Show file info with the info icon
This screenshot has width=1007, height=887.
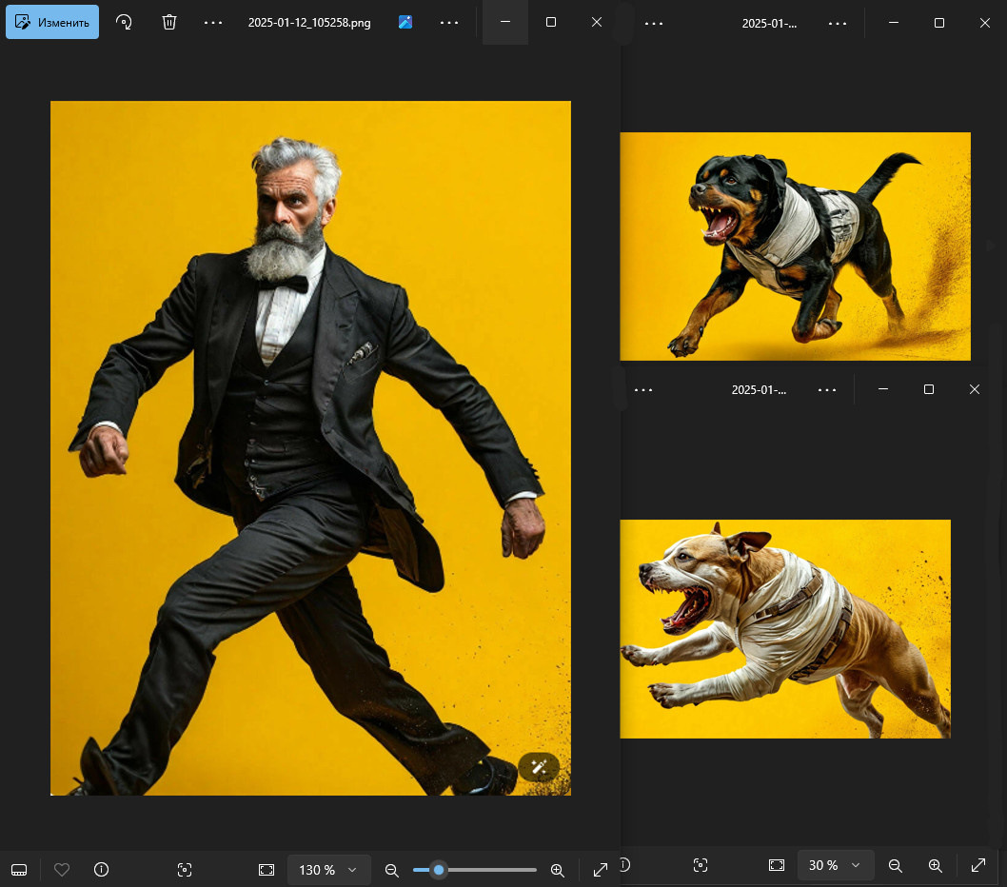pos(102,870)
